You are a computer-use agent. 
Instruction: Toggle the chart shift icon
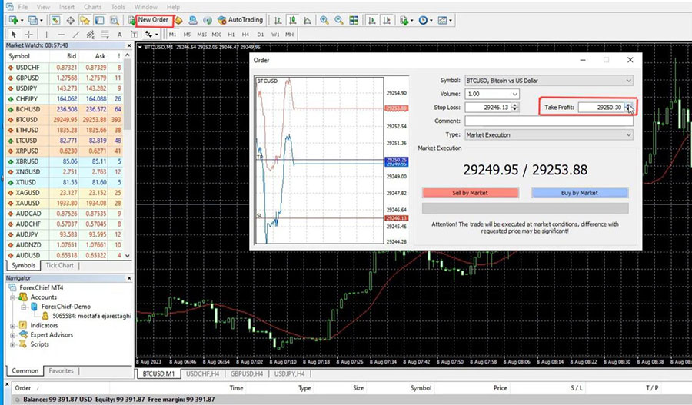[x=387, y=20]
